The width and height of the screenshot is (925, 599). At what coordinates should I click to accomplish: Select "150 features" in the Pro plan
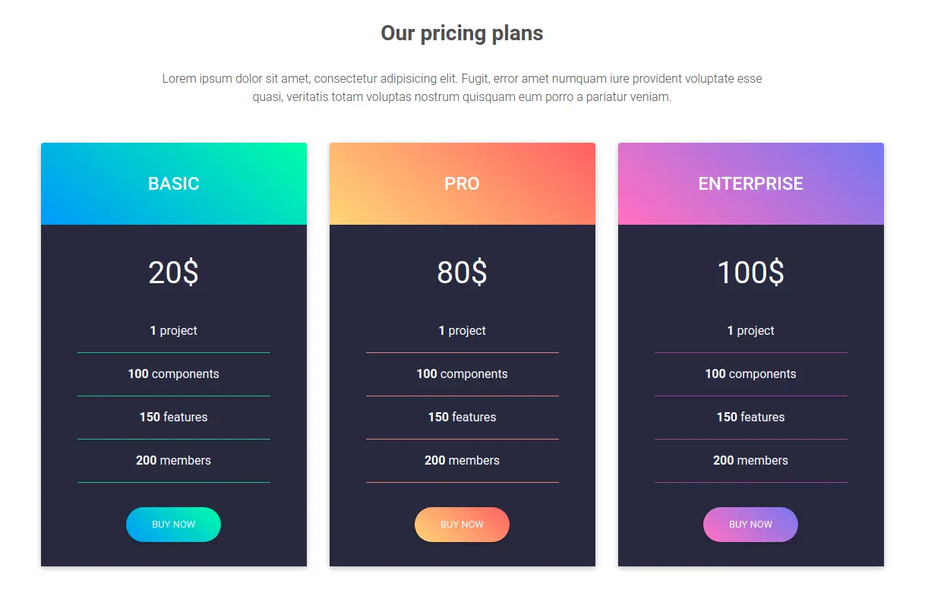pyautogui.click(x=462, y=418)
